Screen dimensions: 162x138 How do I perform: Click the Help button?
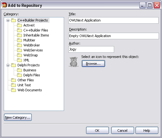[x=147, y=131]
